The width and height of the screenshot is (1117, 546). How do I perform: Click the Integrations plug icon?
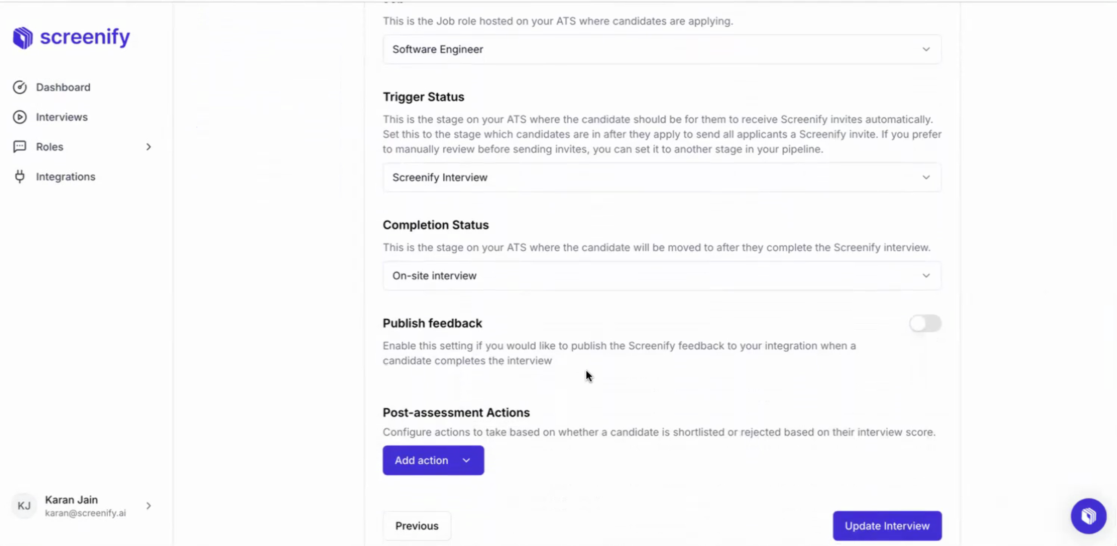click(19, 176)
